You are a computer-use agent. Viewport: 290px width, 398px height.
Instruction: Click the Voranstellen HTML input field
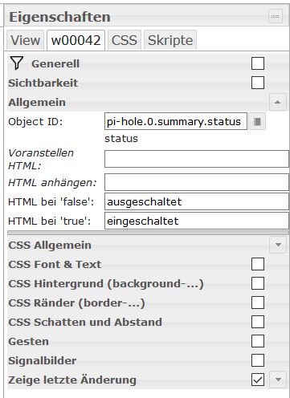pos(197,159)
